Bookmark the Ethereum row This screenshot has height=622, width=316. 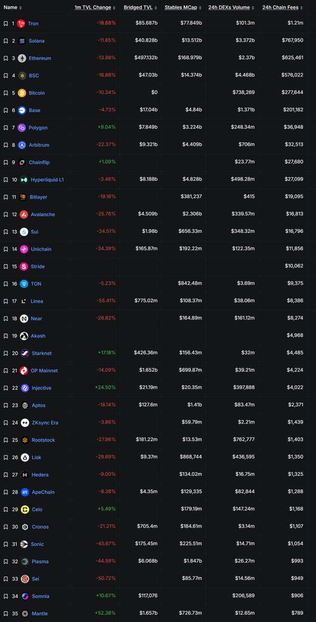[x=5, y=59]
